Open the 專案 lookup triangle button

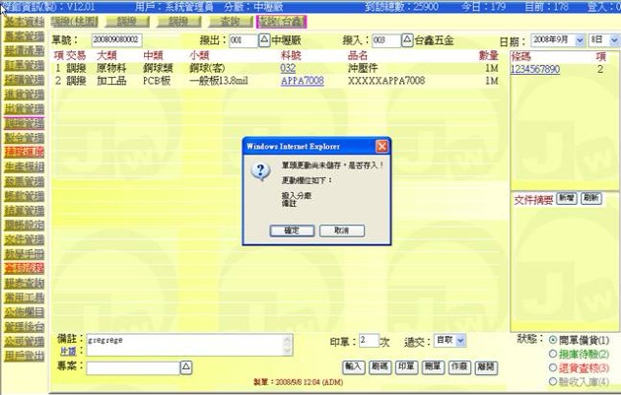point(186,366)
